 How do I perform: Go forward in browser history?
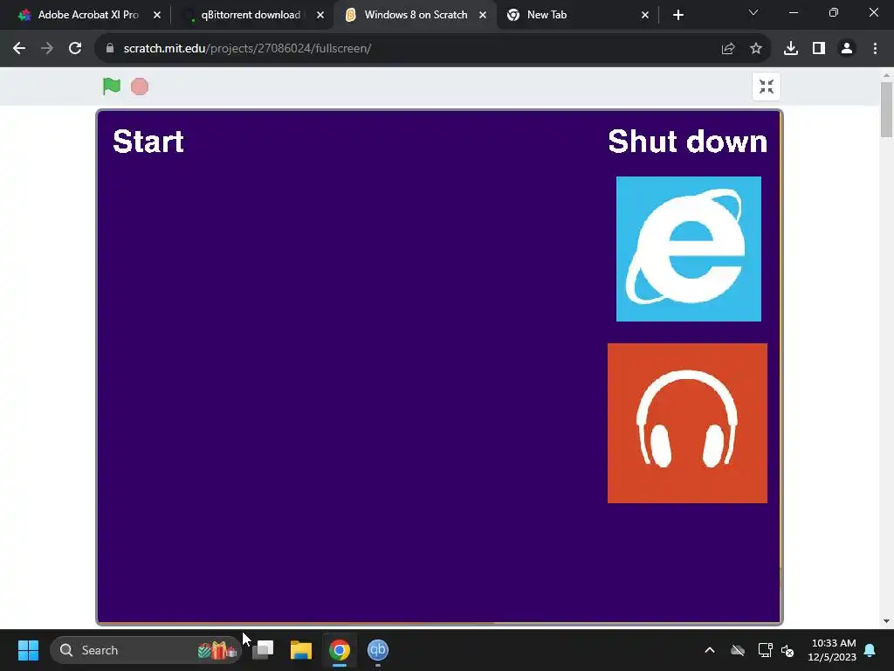(47, 49)
